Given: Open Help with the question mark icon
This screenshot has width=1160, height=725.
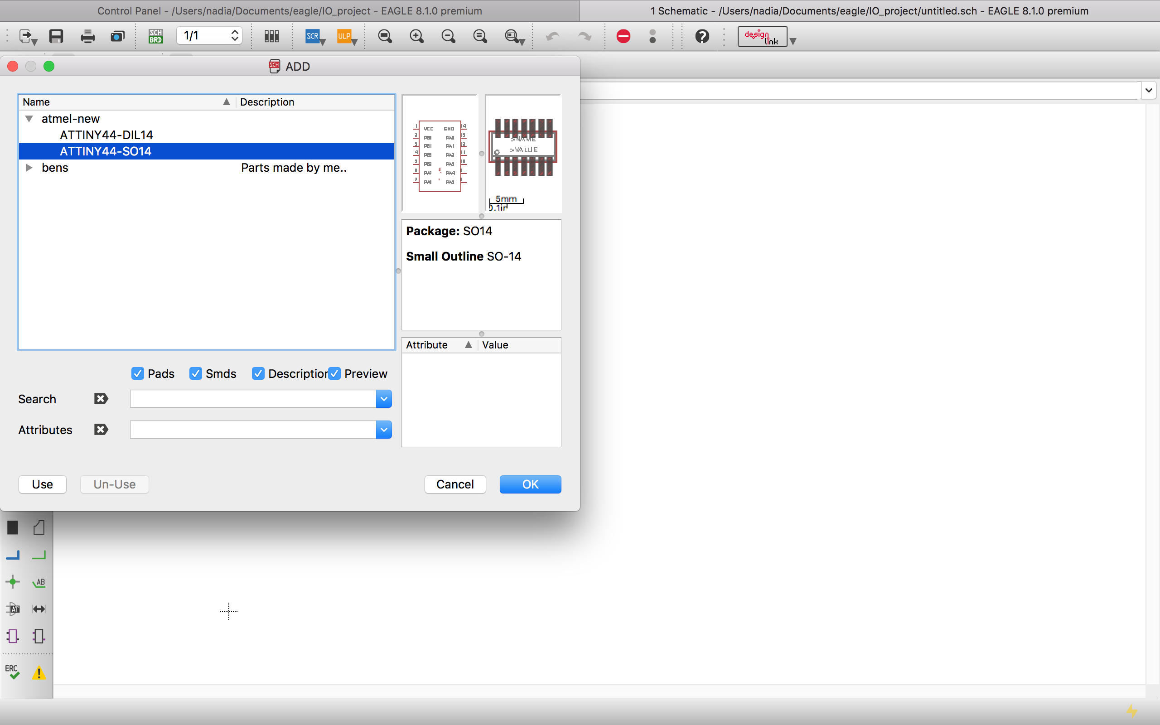Looking at the screenshot, I should click(x=702, y=36).
